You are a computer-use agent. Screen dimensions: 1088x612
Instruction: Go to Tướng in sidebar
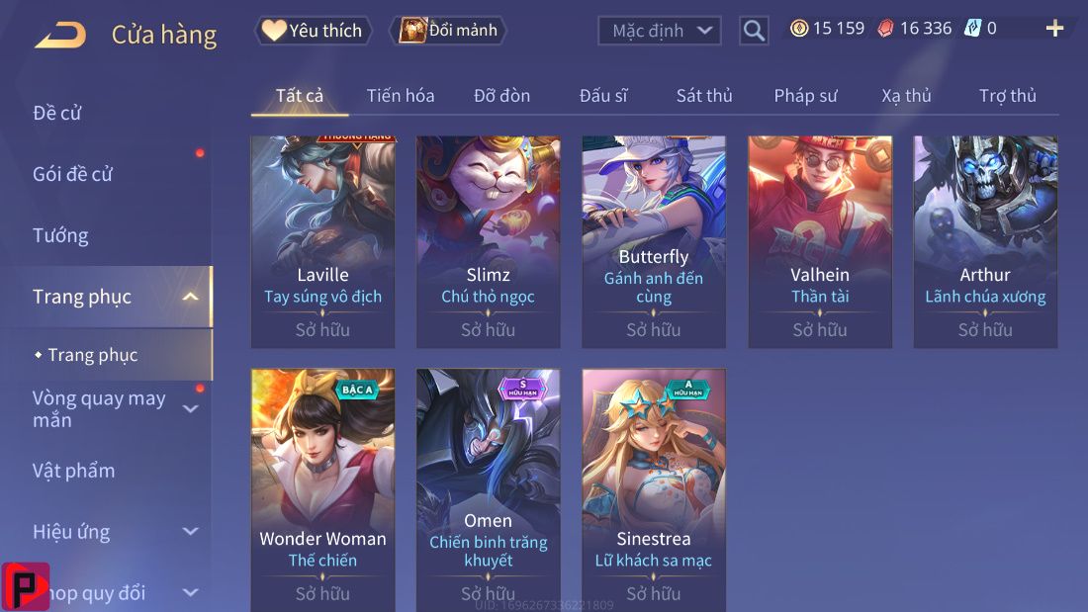pyautogui.click(x=60, y=236)
